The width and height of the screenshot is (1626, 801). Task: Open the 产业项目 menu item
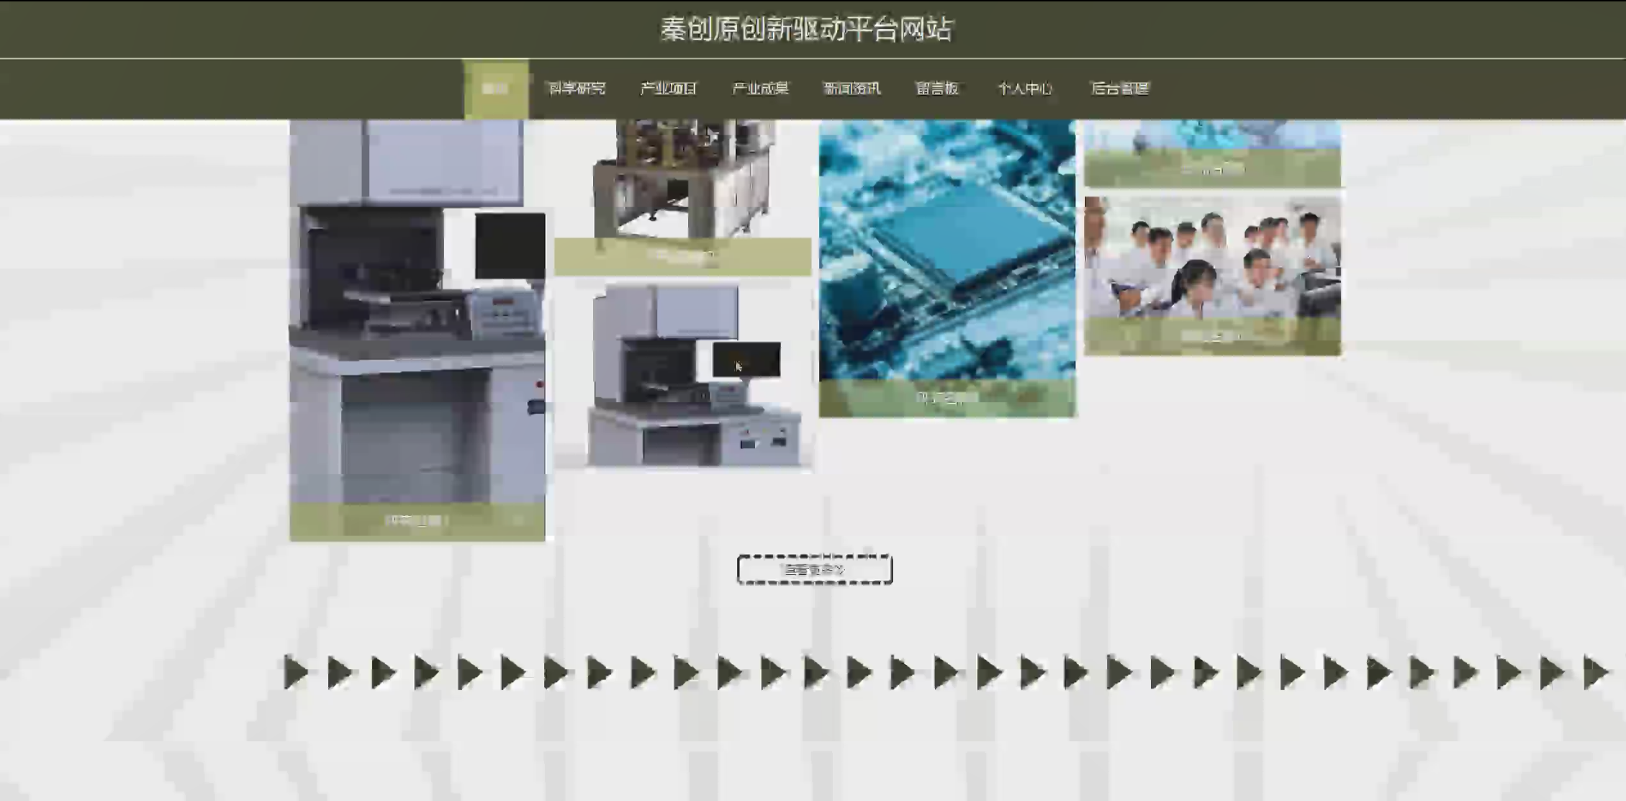668,89
